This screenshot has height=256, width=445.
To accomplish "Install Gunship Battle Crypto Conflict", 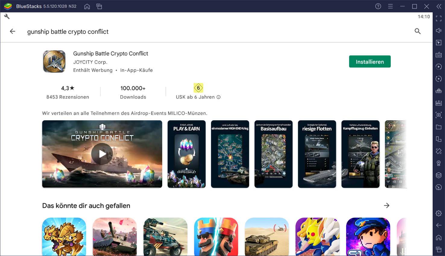I will coord(370,62).
